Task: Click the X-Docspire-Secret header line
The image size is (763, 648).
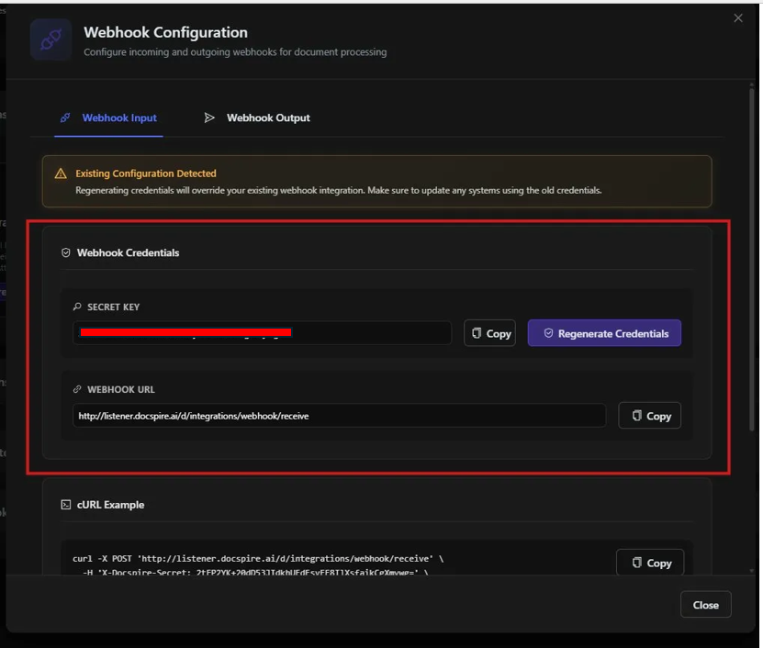Action: [255, 572]
